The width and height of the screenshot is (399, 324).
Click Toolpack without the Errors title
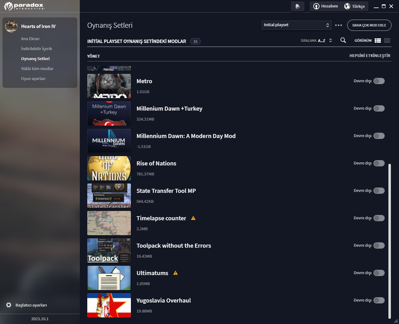click(174, 245)
